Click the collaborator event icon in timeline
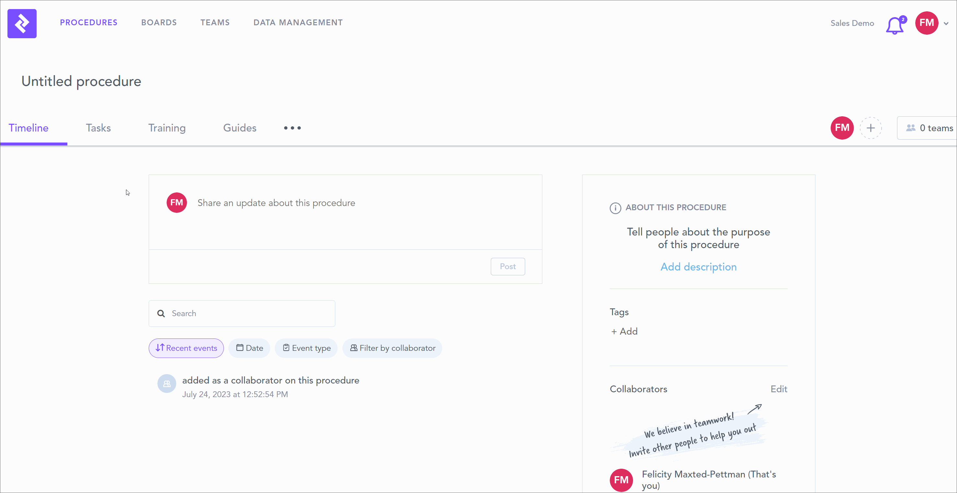The image size is (957, 493). tap(167, 384)
